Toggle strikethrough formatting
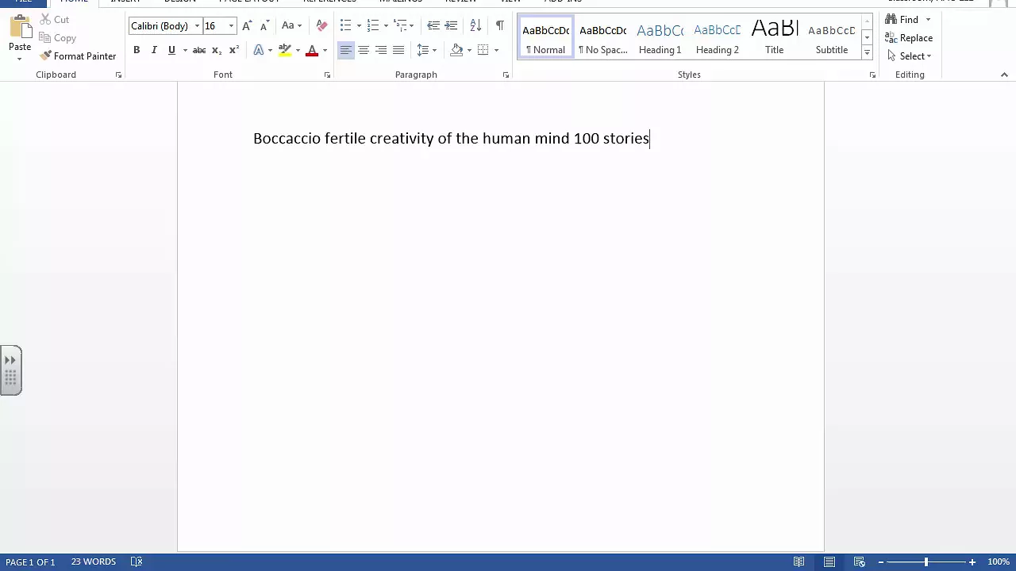Screen dimensions: 1016x571 coord(199,50)
